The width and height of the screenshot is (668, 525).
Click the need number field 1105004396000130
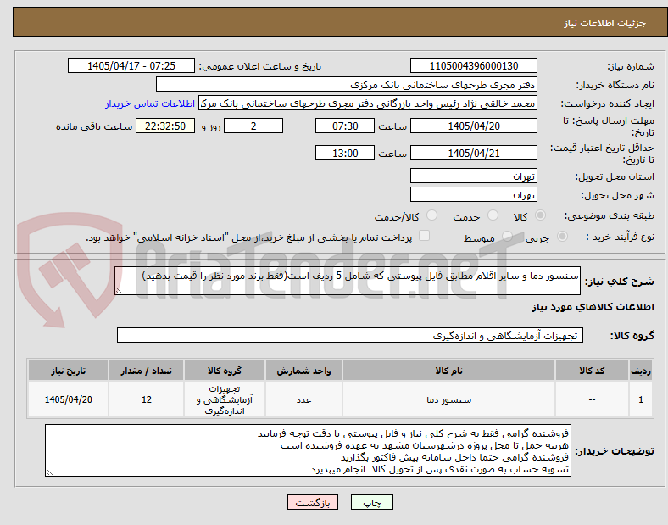[x=474, y=66]
